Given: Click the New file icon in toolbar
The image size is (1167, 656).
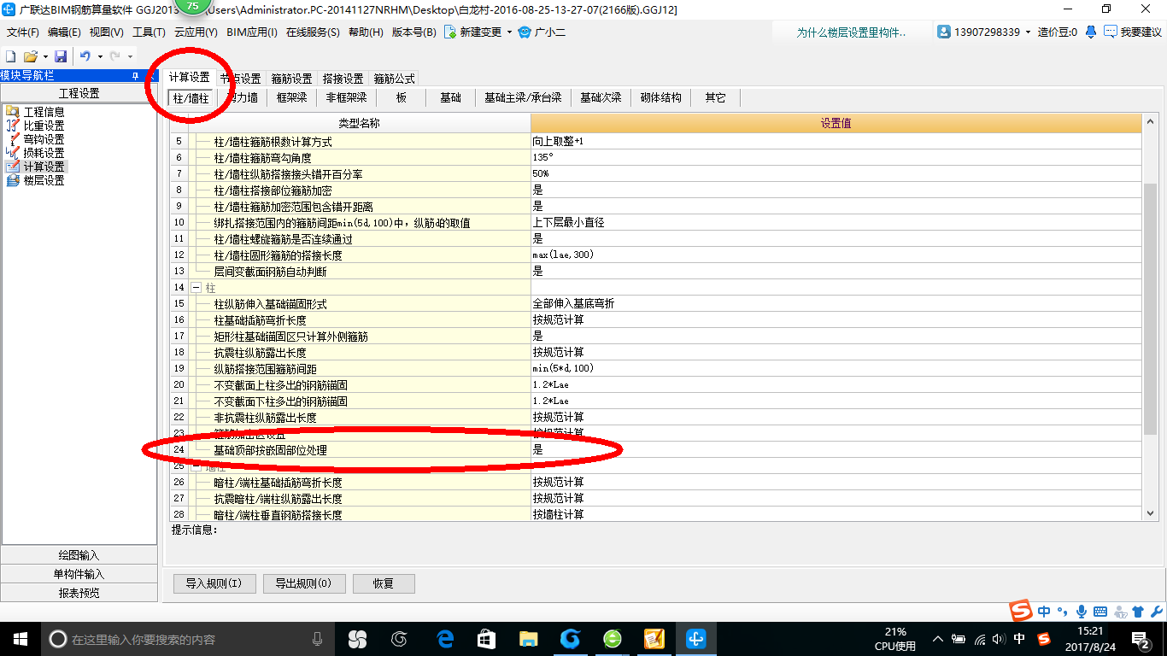Looking at the screenshot, I should (x=11, y=56).
